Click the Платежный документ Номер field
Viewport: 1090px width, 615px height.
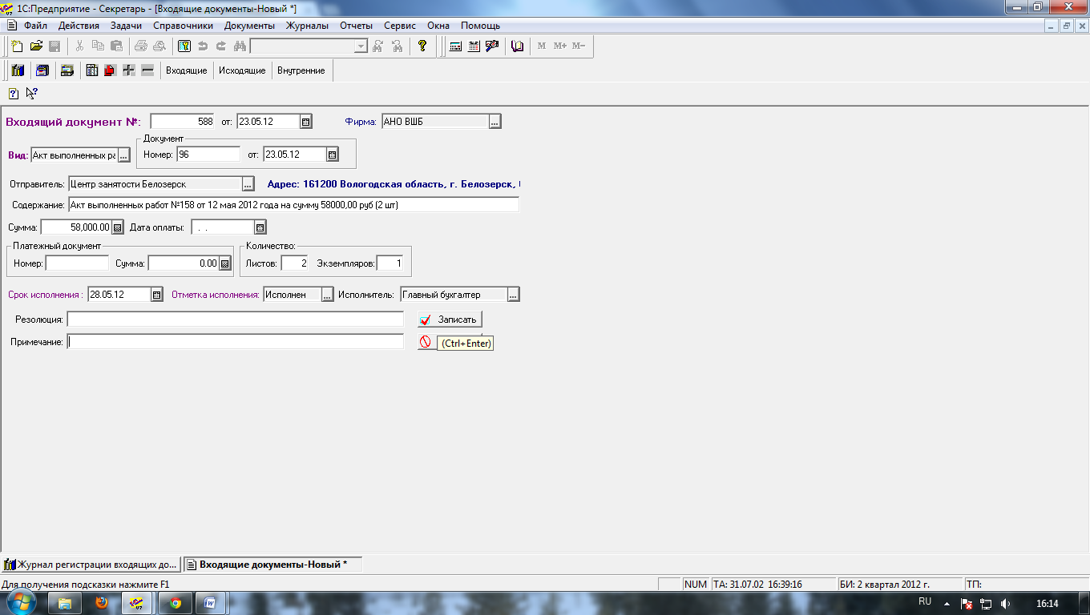point(77,263)
